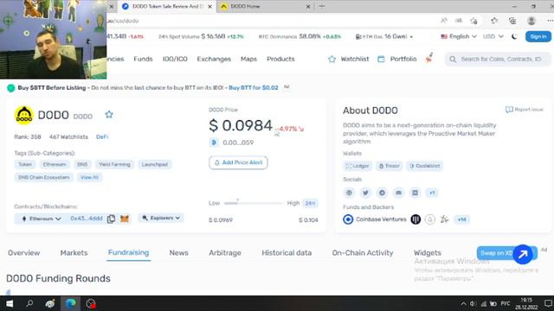554x311 pixels.
Task: Expand the Ethereum blockchain selector
Action: [x=42, y=219]
